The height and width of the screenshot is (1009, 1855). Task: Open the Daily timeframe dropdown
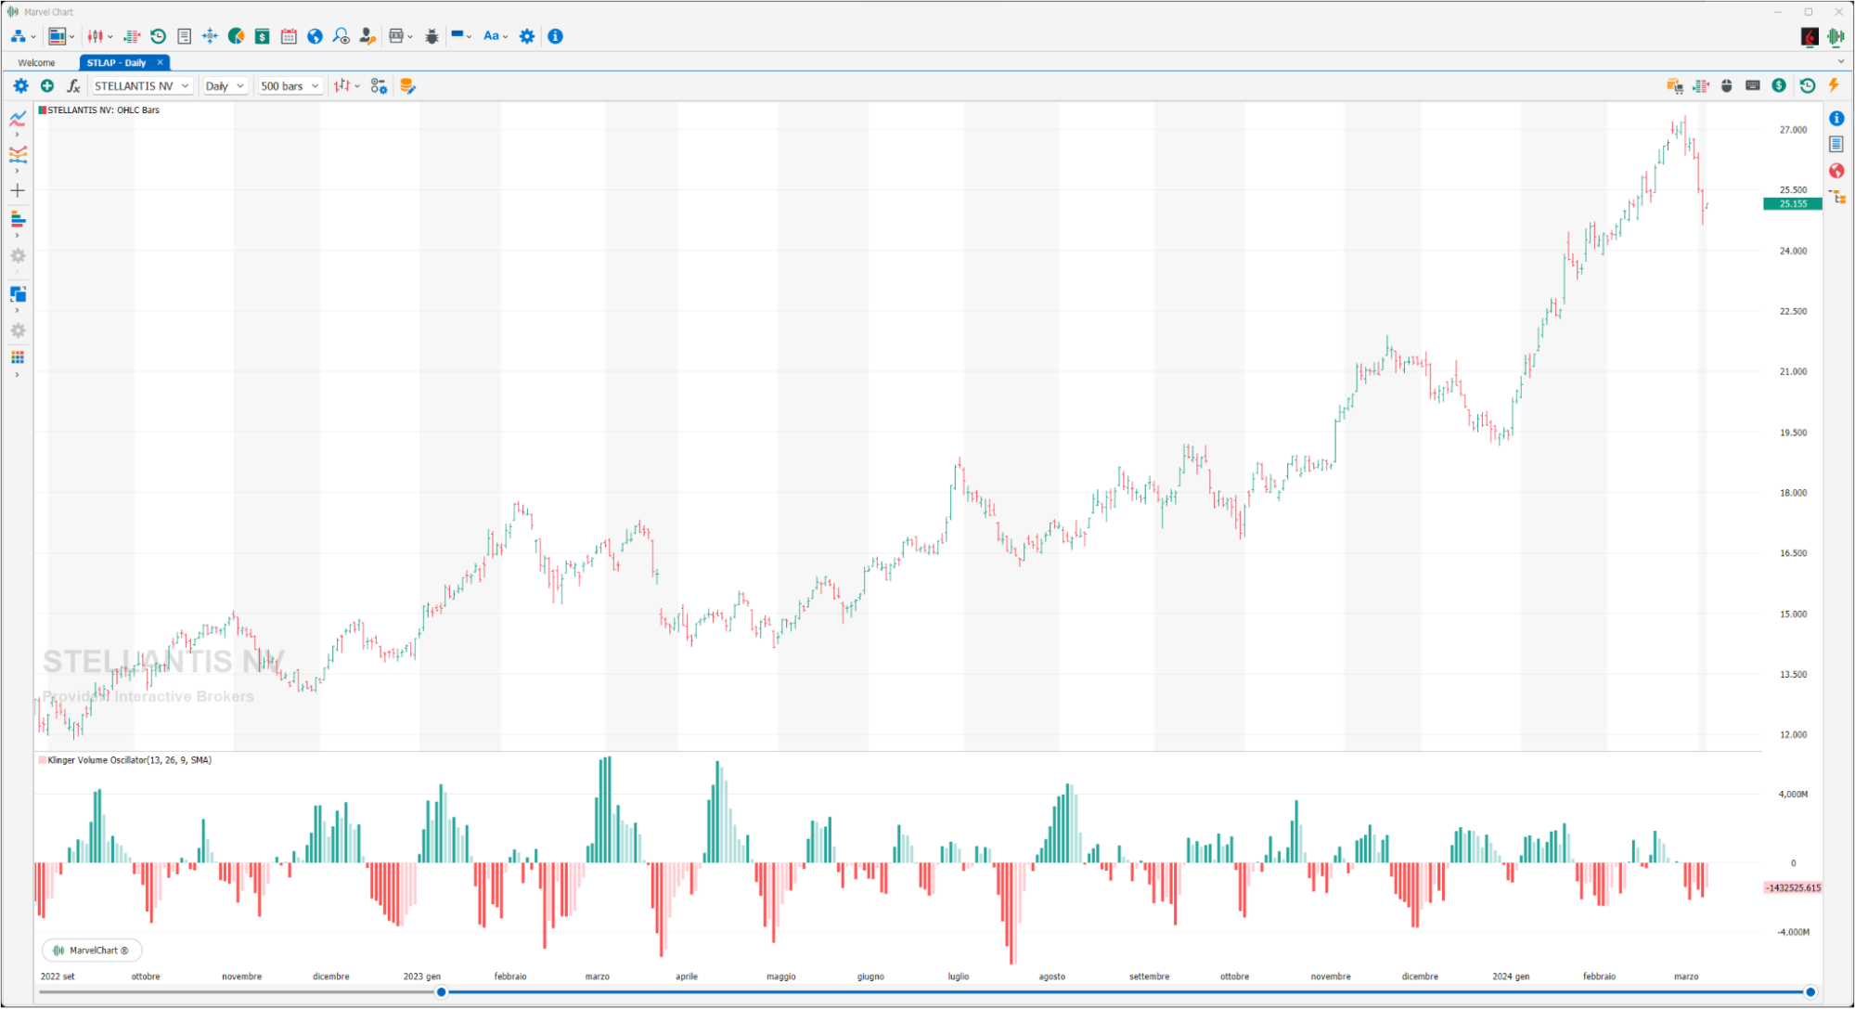pyautogui.click(x=225, y=85)
